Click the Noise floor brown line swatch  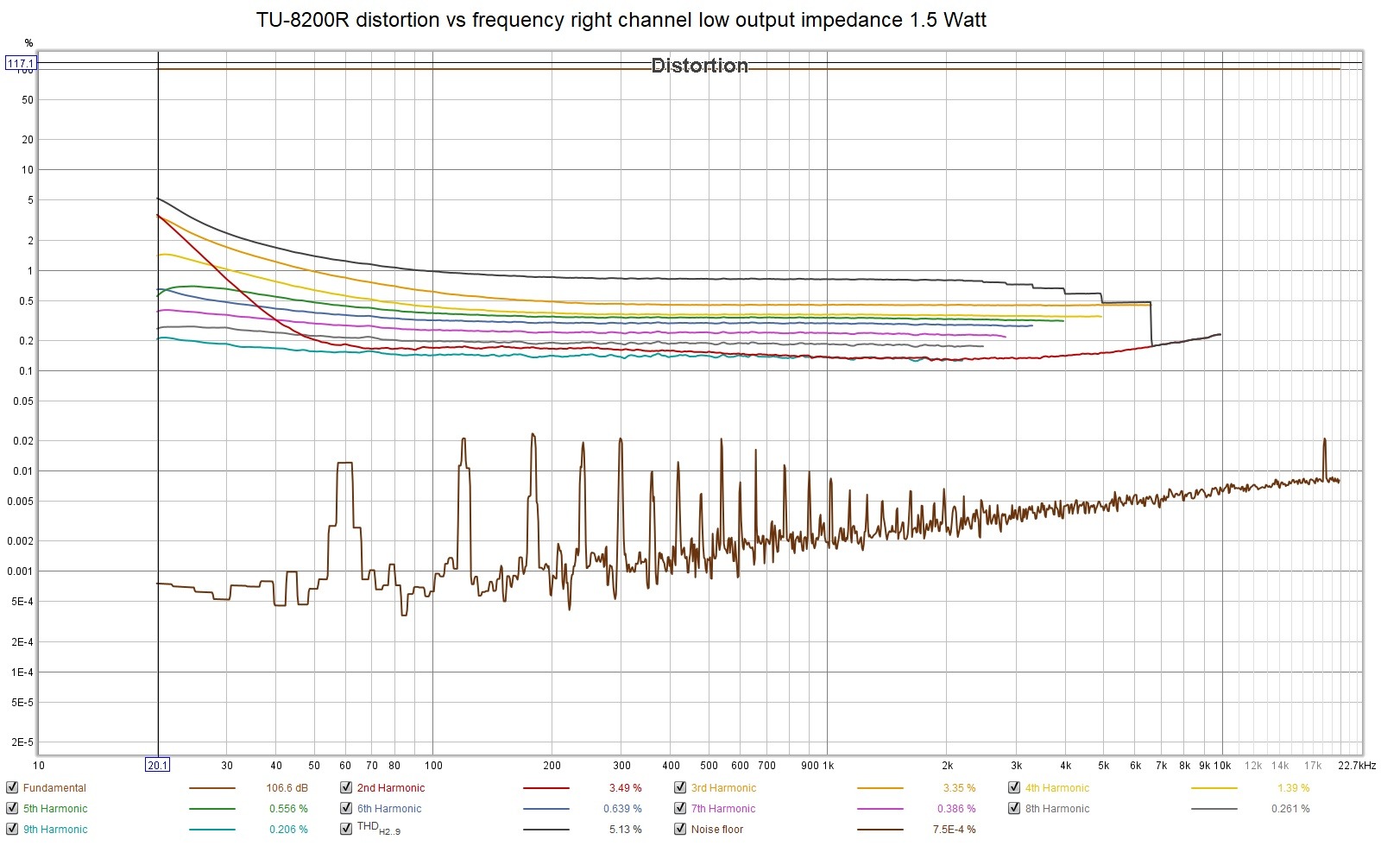[880, 830]
